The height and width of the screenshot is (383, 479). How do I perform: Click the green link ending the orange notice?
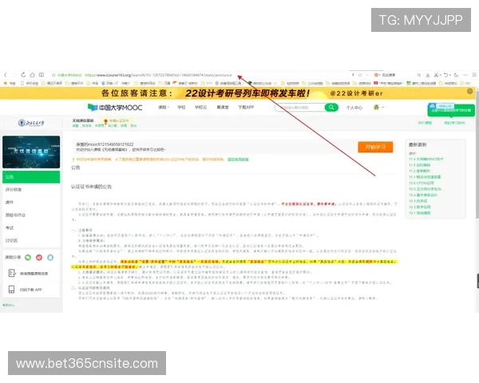238,160
